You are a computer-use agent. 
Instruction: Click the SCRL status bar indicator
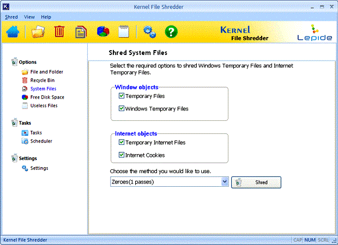tap(323, 240)
